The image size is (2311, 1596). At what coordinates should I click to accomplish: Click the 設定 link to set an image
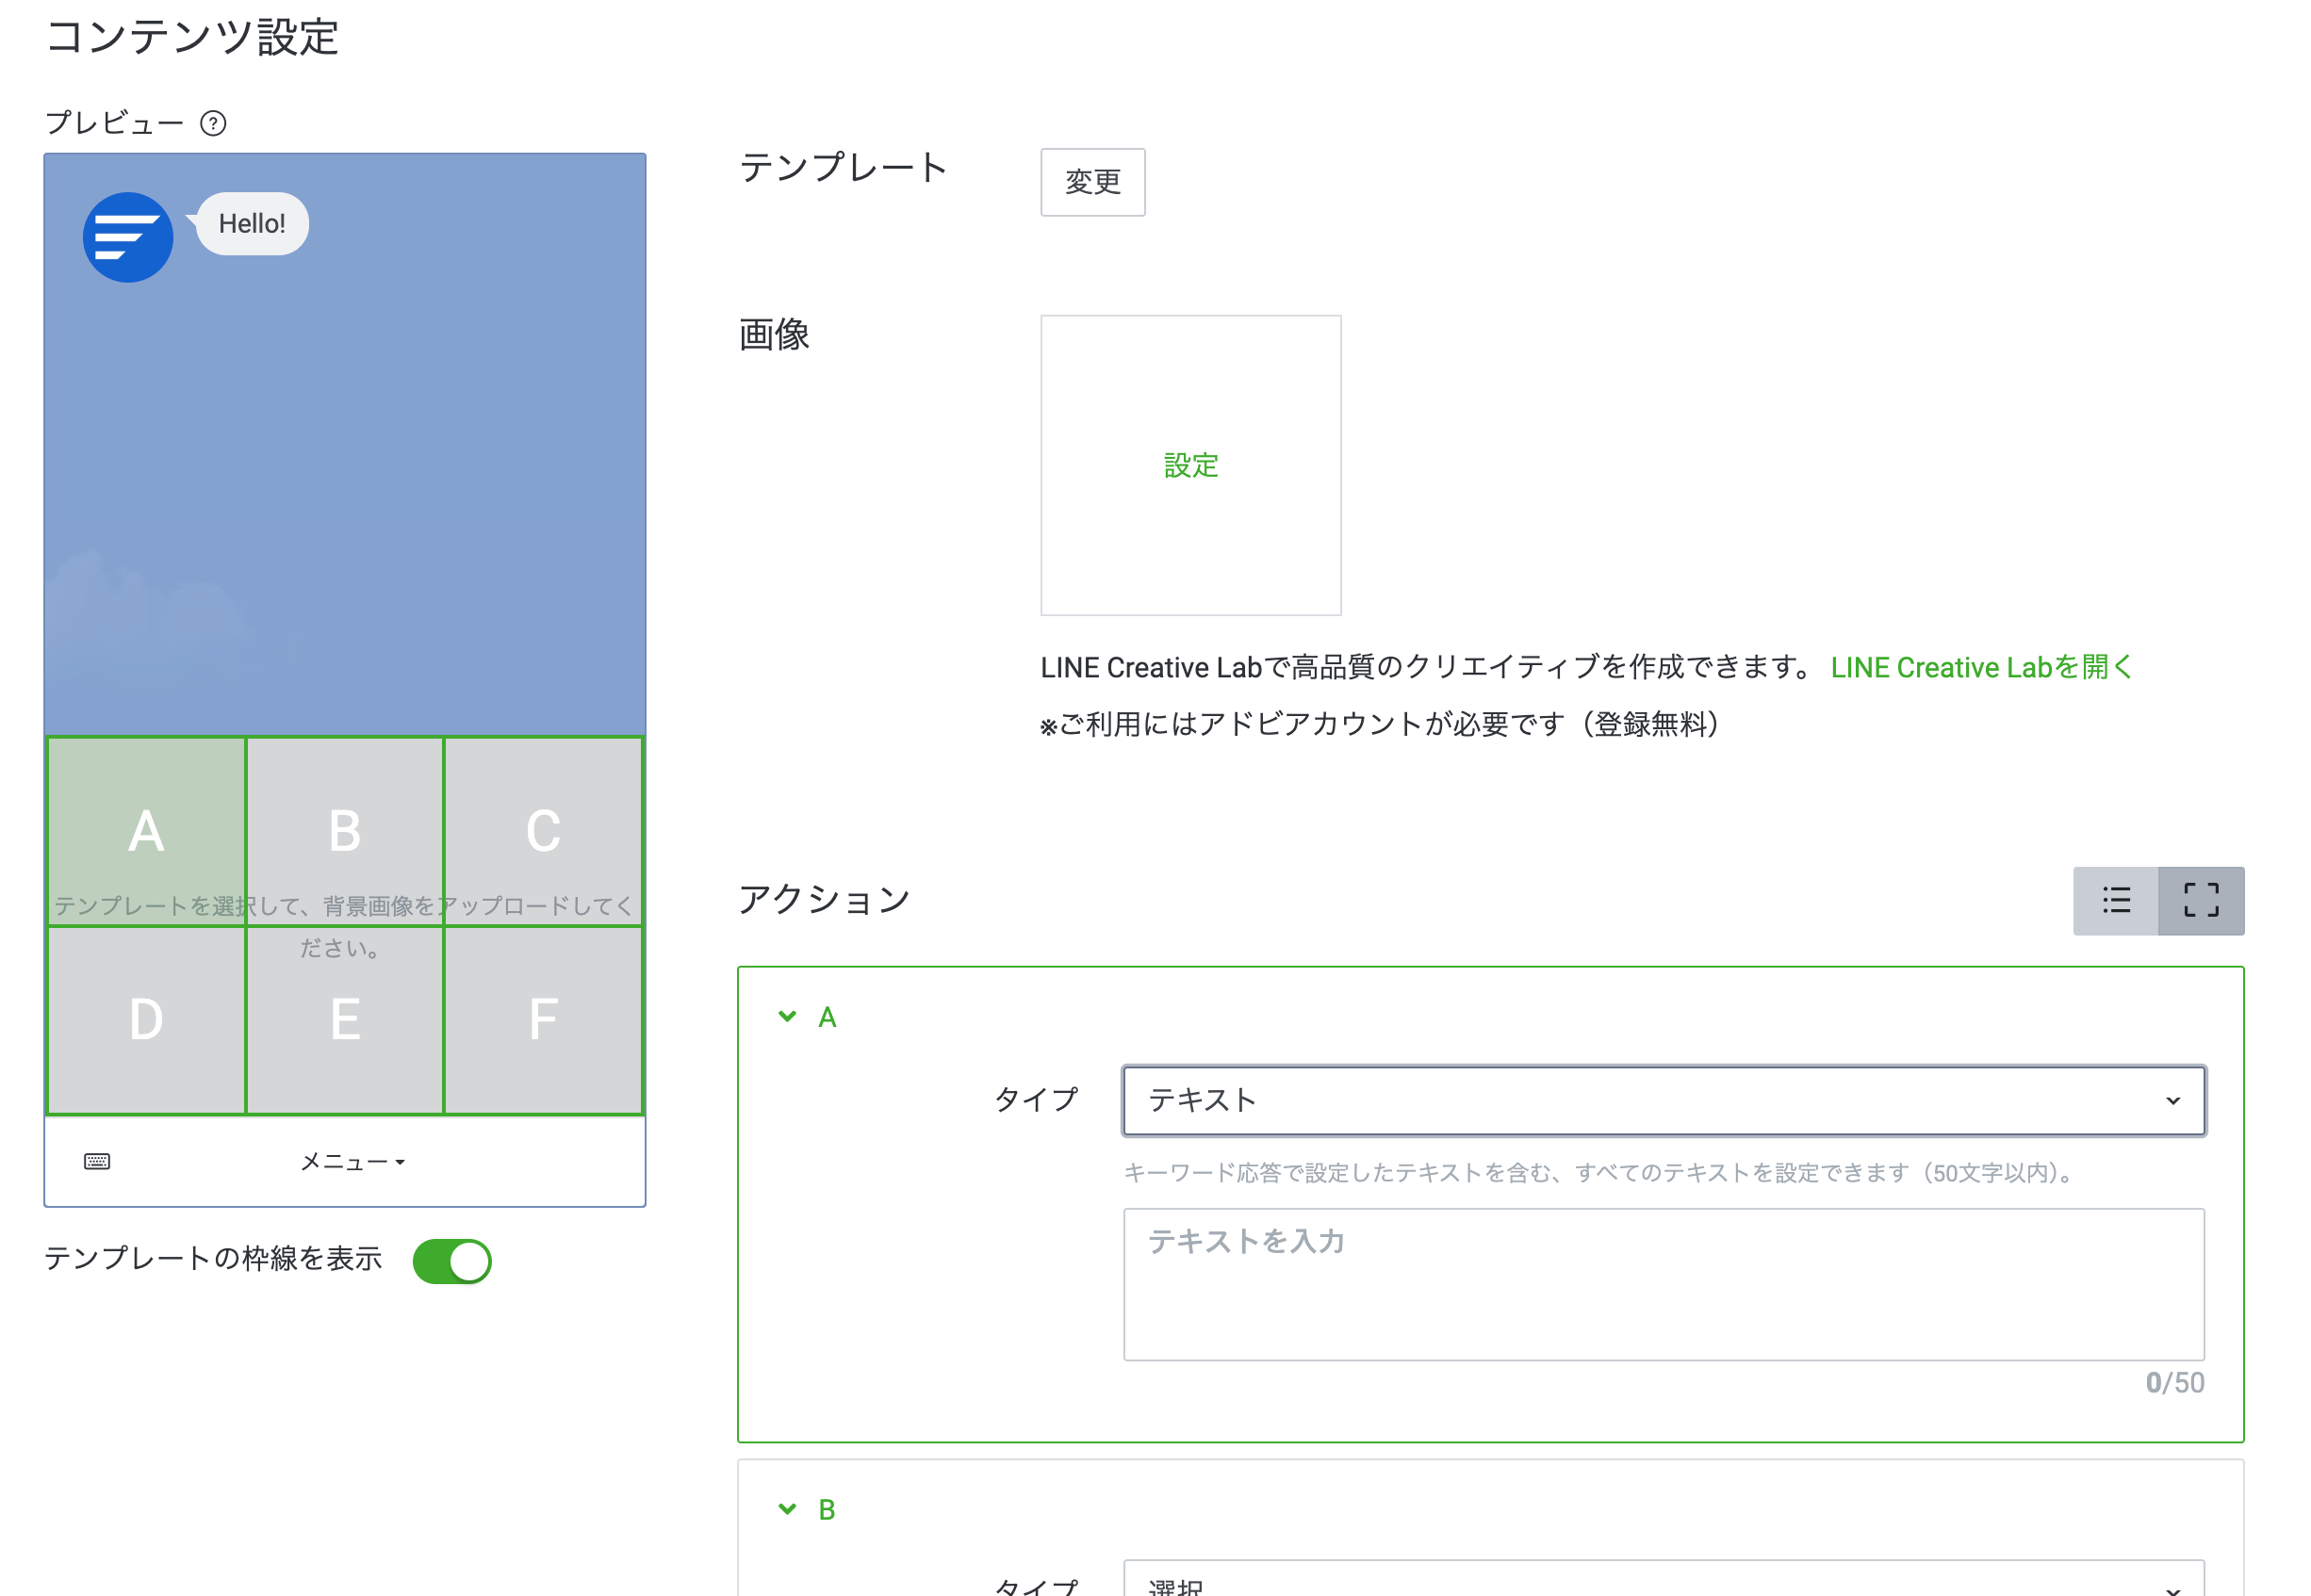coord(1189,465)
